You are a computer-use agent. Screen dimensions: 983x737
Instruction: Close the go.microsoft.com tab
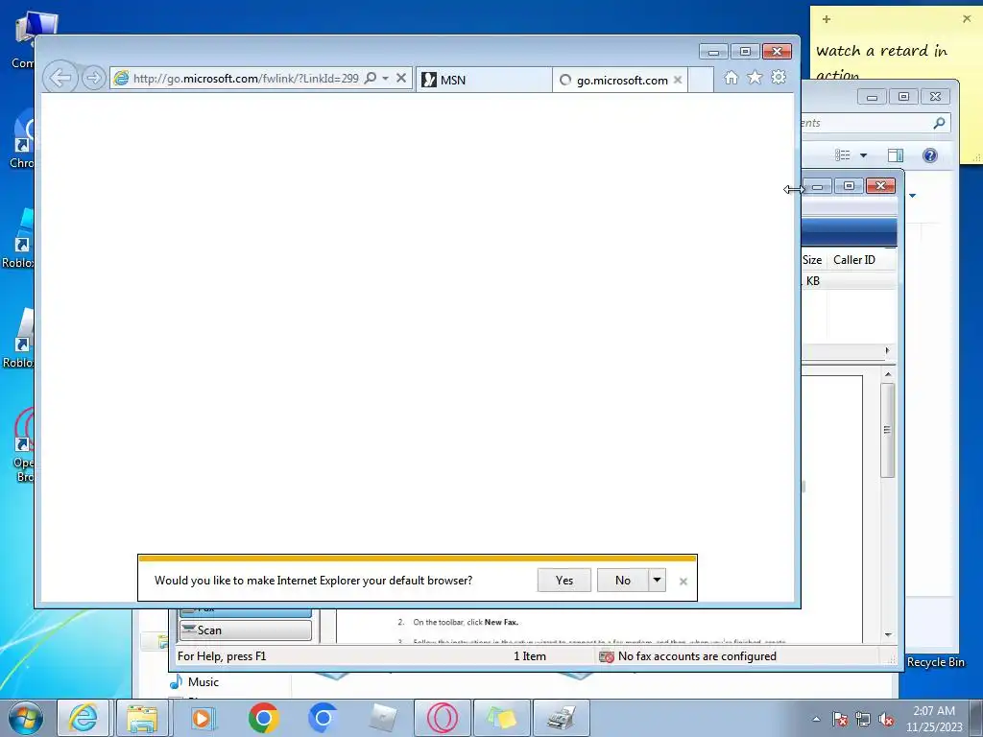[x=678, y=81]
